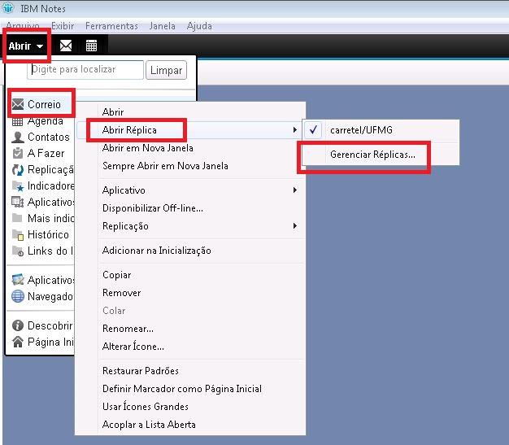Choose Copiar in context menu
Image resolution: width=509 pixels, height=445 pixels.
(116, 275)
